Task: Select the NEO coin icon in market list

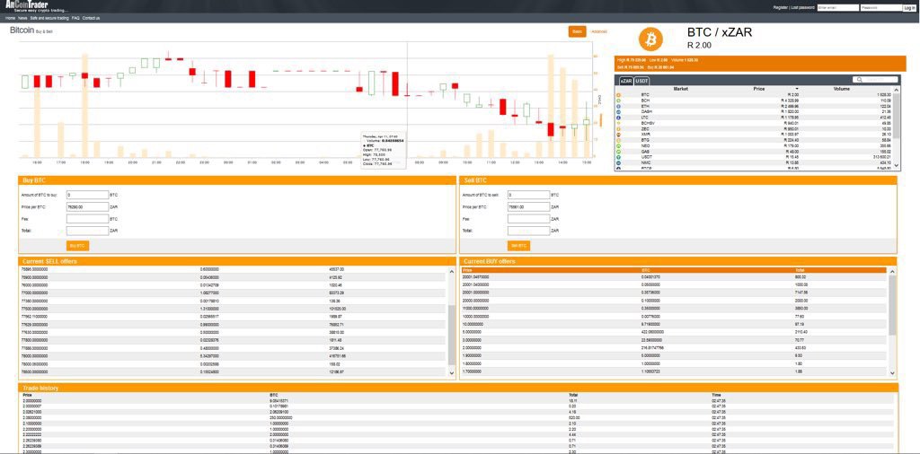Action: point(618,146)
